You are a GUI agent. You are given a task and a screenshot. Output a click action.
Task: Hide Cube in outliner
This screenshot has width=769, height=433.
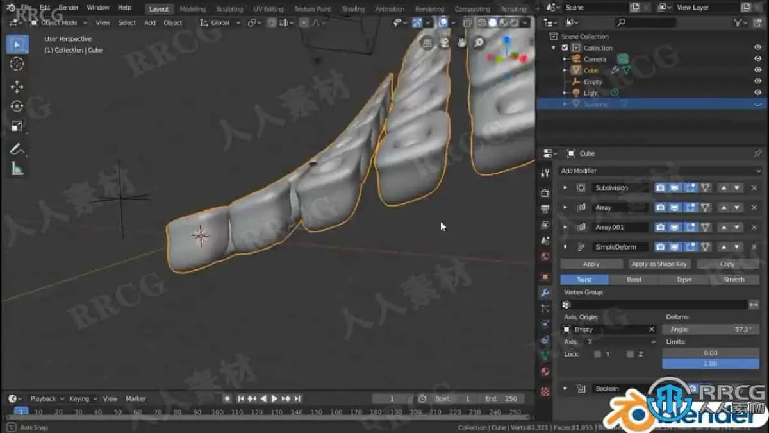[x=757, y=71]
